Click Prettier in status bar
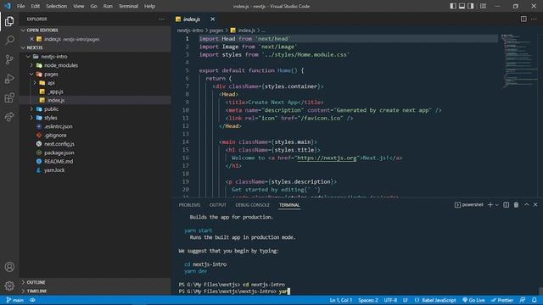 click(502, 300)
